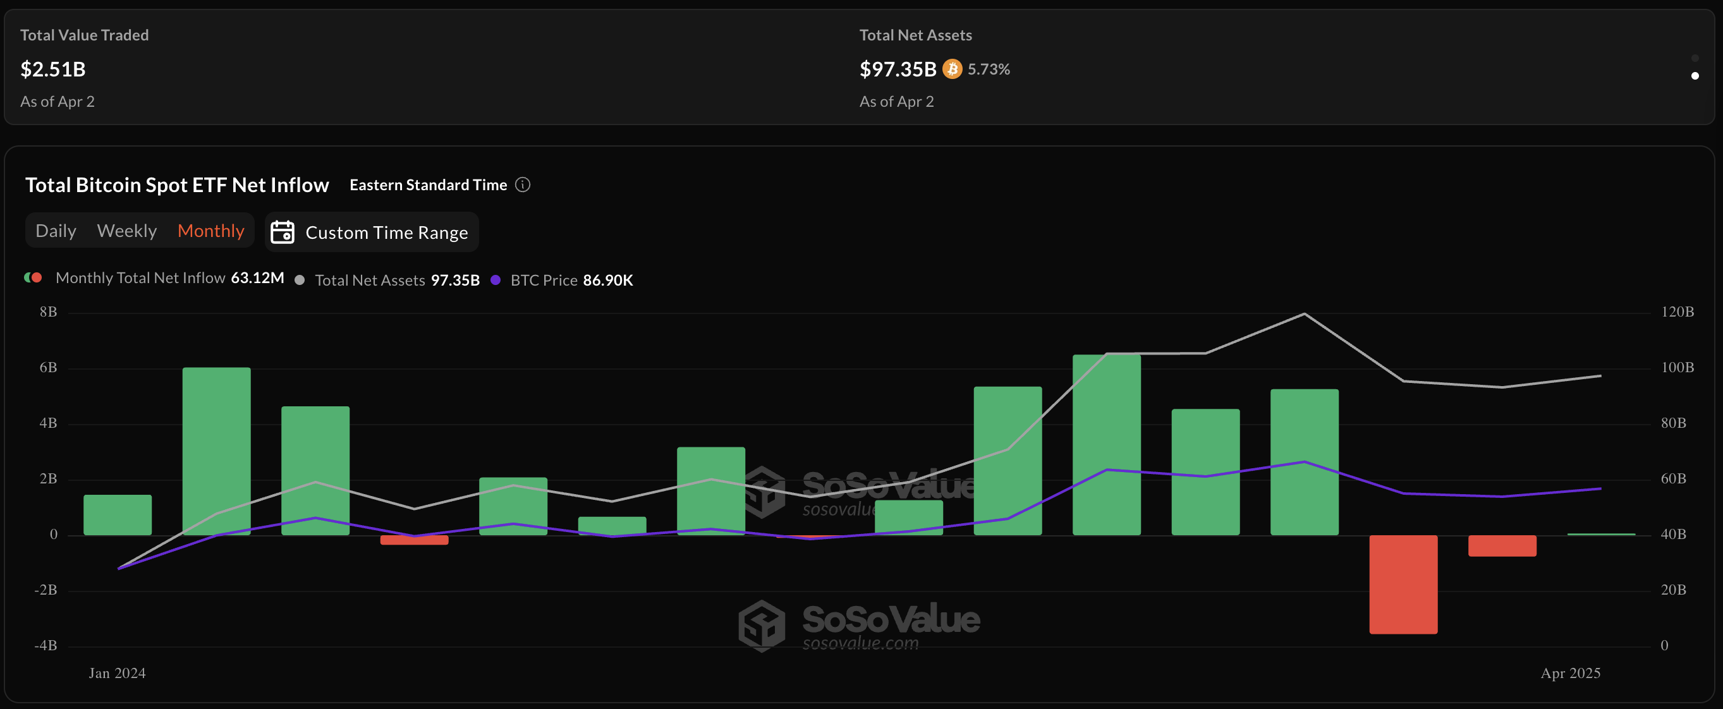Select the Monthly tab
The height and width of the screenshot is (709, 1723).
(210, 231)
